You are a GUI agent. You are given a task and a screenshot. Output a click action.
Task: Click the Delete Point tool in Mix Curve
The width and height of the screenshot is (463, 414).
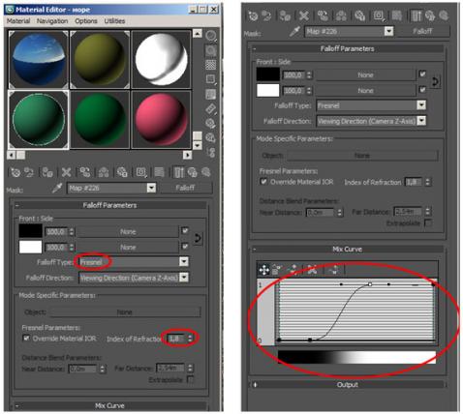pyautogui.click(x=312, y=270)
